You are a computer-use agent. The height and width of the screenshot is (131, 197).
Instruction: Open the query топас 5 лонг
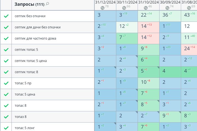pos(25,128)
